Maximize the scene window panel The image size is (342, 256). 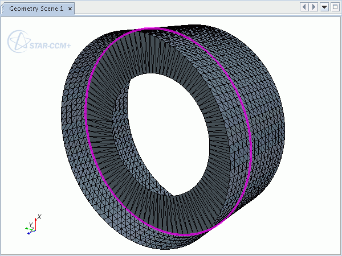coord(335,7)
